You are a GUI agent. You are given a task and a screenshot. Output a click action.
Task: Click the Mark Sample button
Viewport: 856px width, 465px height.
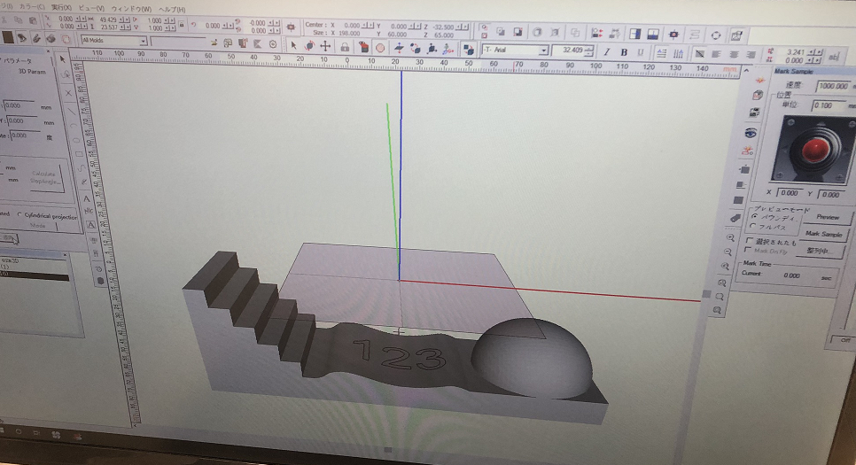point(824,234)
